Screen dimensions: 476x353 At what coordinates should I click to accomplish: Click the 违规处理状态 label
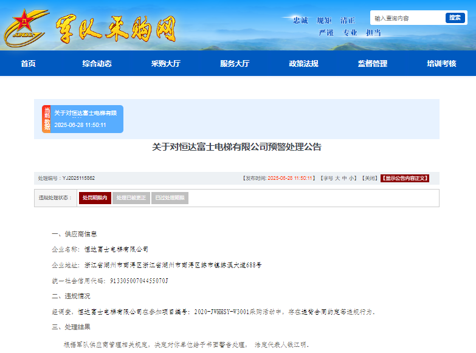(55, 198)
